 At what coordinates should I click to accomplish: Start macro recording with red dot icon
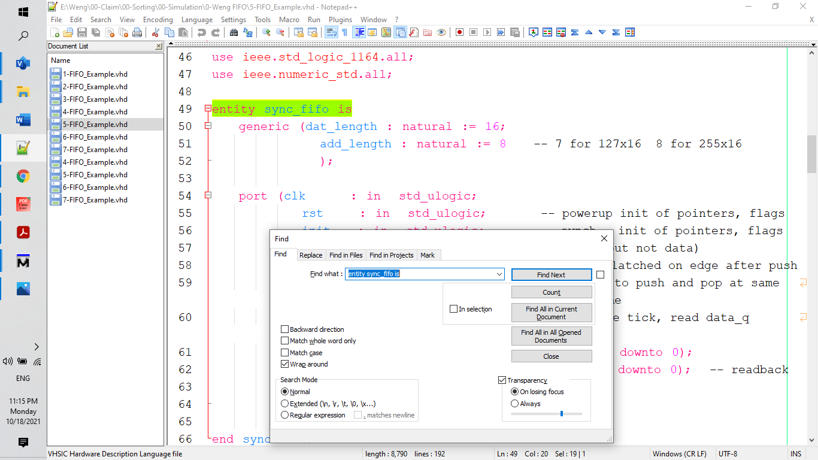459,32
